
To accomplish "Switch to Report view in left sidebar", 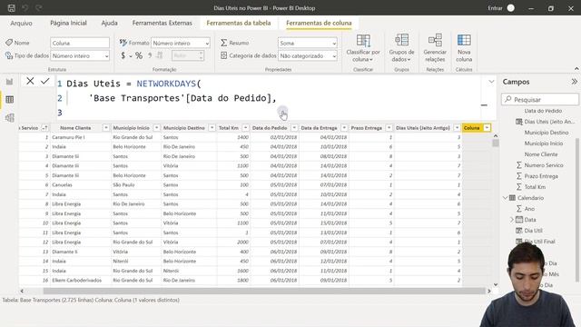I will click(x=10, y=82).
